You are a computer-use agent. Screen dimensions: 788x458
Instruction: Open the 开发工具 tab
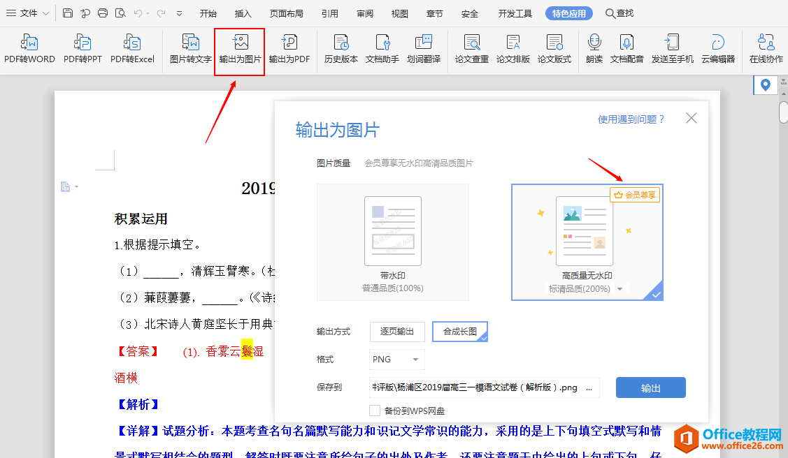click(x=515, y=13)
